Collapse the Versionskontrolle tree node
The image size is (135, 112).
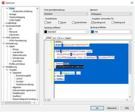4,26
